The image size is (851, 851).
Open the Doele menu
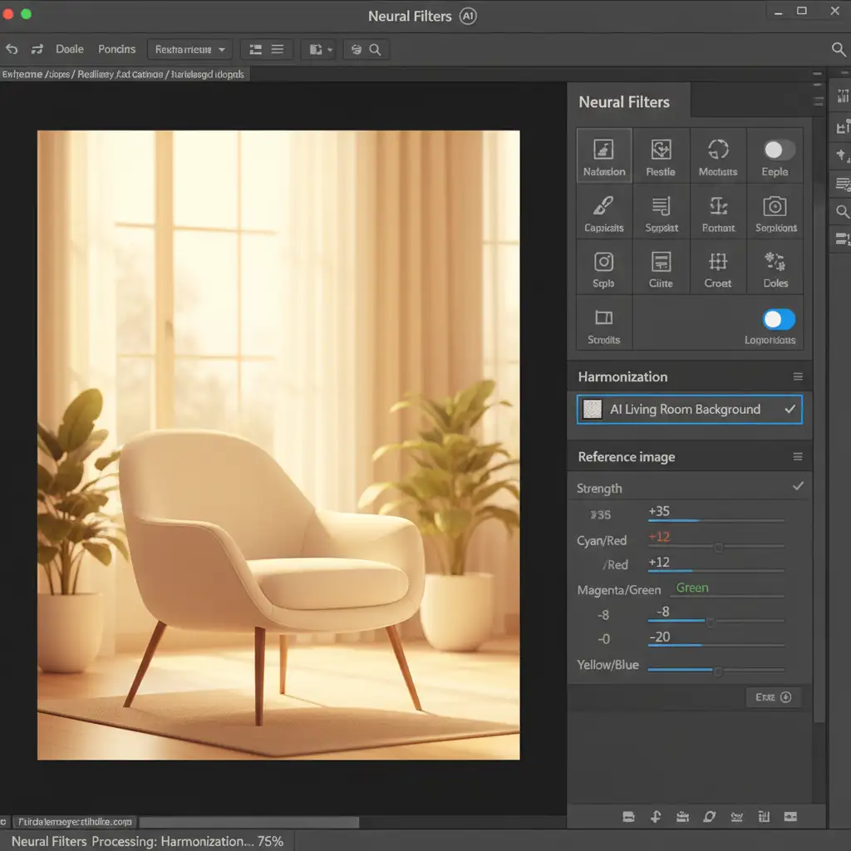[71, 50]
